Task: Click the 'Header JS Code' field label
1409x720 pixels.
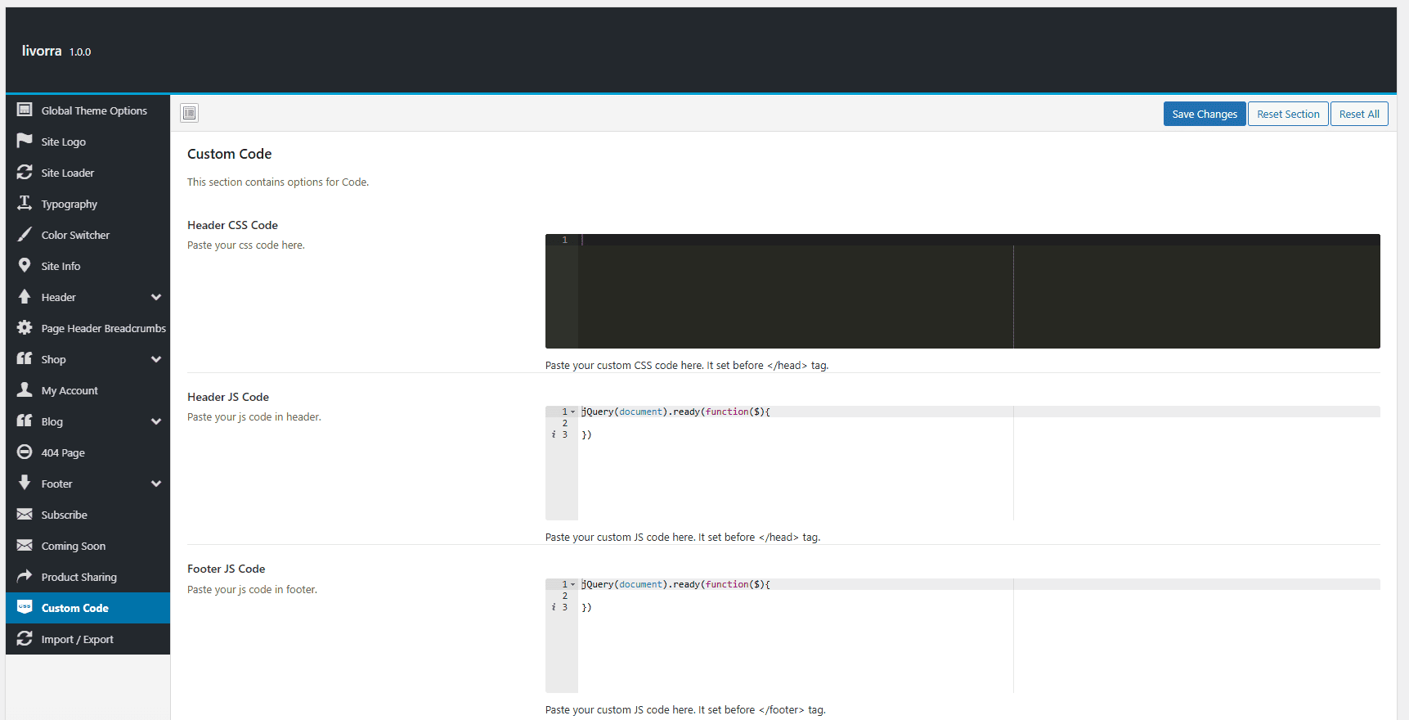Action: [228, 397]
